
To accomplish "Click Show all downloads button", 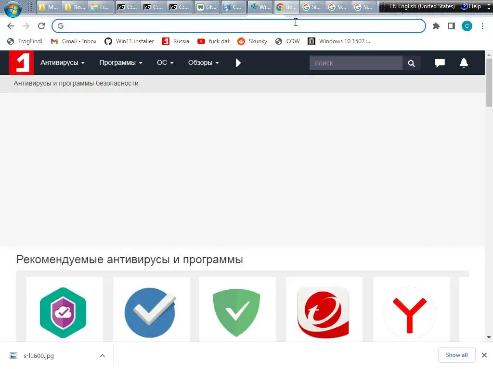I will 456,355.
